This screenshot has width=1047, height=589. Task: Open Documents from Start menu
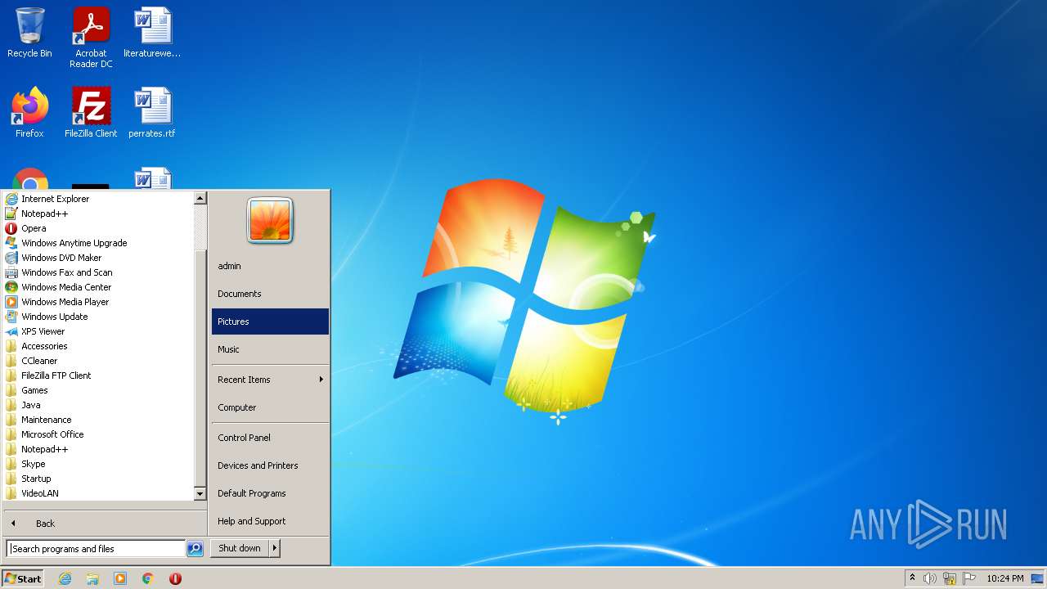pos(270,294)
